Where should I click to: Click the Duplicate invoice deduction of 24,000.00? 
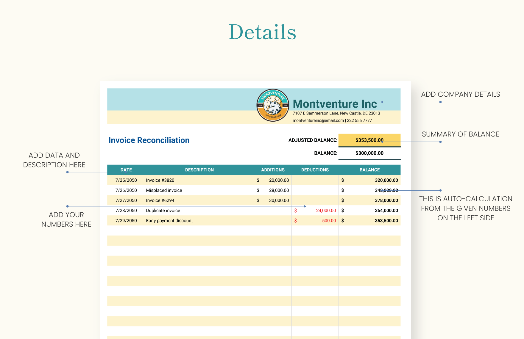(x=326, y=210)
